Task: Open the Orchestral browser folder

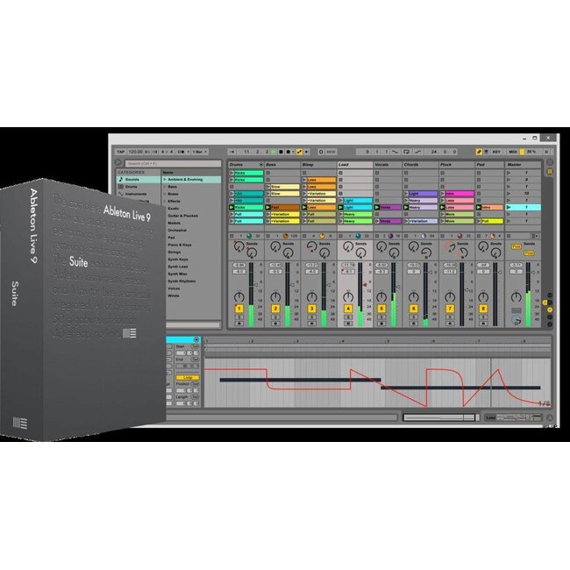Action: coord(176,230)
